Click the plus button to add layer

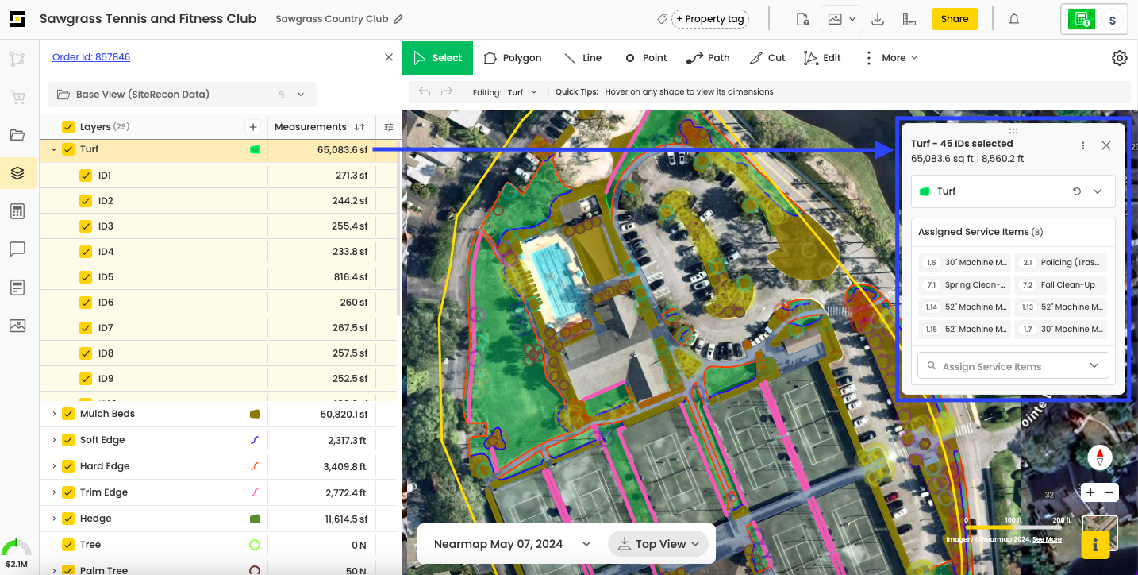coord(252,127)
